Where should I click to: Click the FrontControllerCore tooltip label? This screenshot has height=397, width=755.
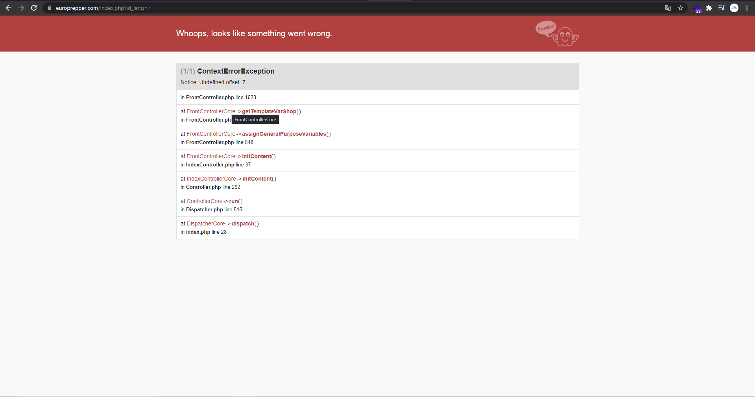(x=255, y=120)
